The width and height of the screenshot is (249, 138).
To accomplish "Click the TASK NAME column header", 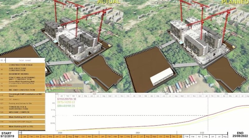I will click(x=25, y=60).
